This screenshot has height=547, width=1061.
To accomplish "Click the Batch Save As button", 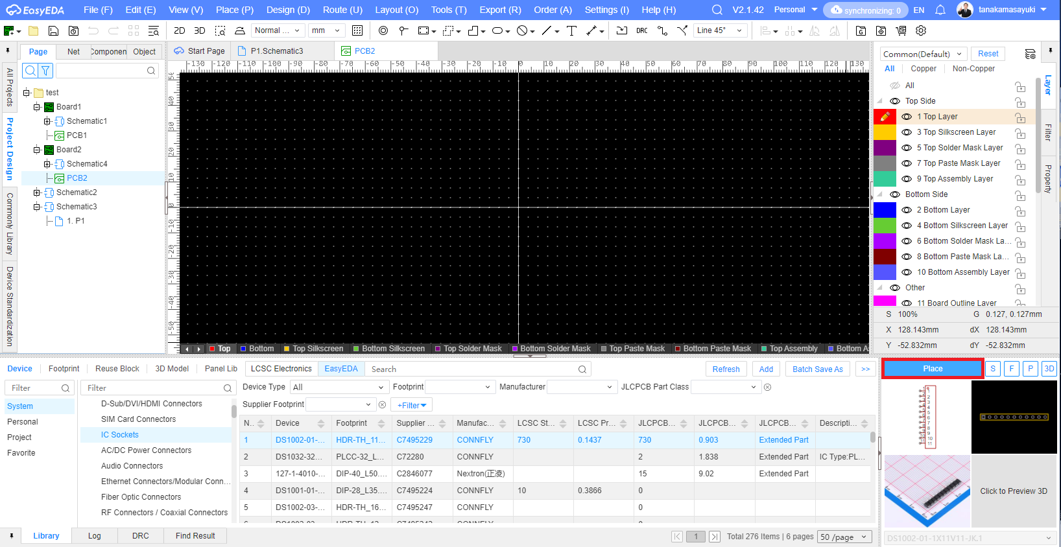I will (817, 369).
